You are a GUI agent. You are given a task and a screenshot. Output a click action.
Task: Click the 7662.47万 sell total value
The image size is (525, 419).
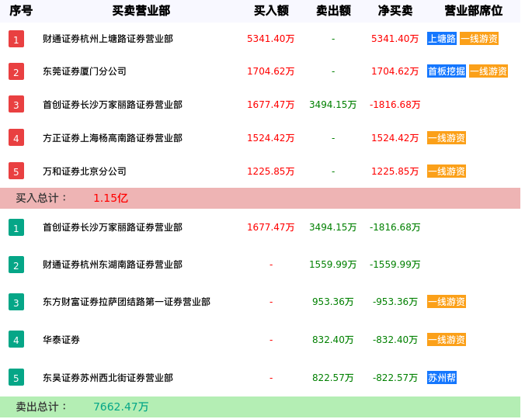[x=121, y=407]
